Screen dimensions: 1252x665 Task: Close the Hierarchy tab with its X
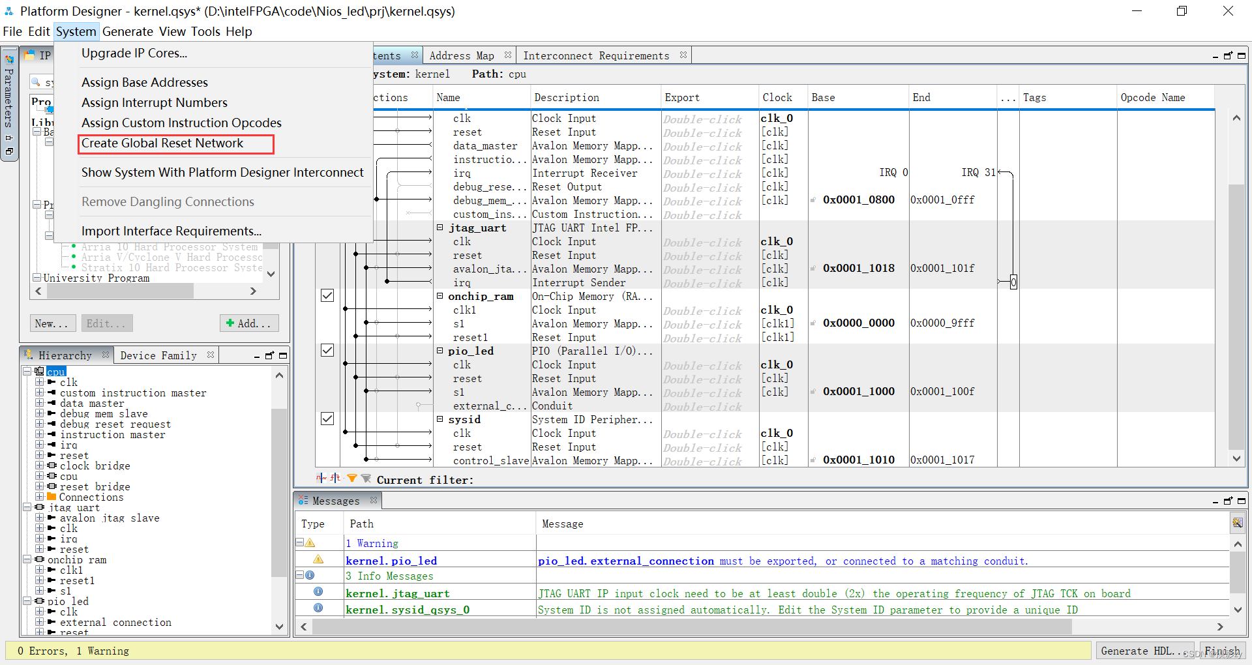coord(105,355)
